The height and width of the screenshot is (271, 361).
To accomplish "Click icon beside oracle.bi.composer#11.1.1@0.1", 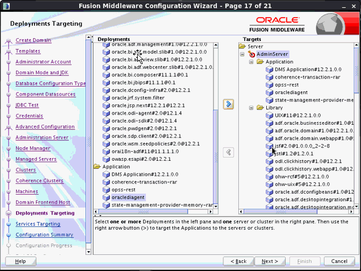I will click(x=106, y=75).
